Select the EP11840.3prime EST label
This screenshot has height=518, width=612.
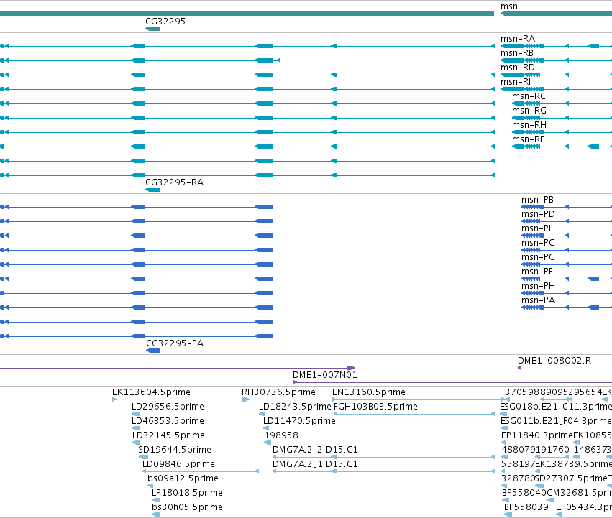point(536,435)
